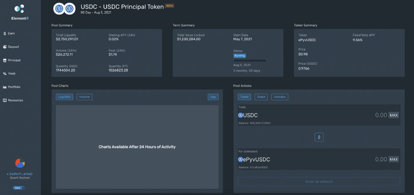Open the Resources book icon
The width and height of the screenshot is (414, 195).
point(5,100)
